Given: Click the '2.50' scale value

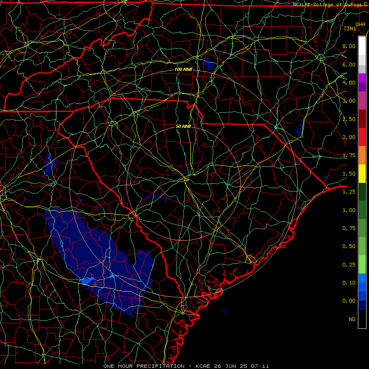Looking at the screenshot, I should [x=349, y=119].
